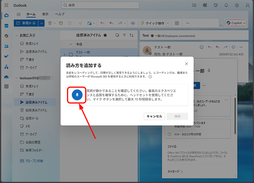Click the 保存 button
The height and width of the screenshot is (183, 254).
[x=177, y=116]
